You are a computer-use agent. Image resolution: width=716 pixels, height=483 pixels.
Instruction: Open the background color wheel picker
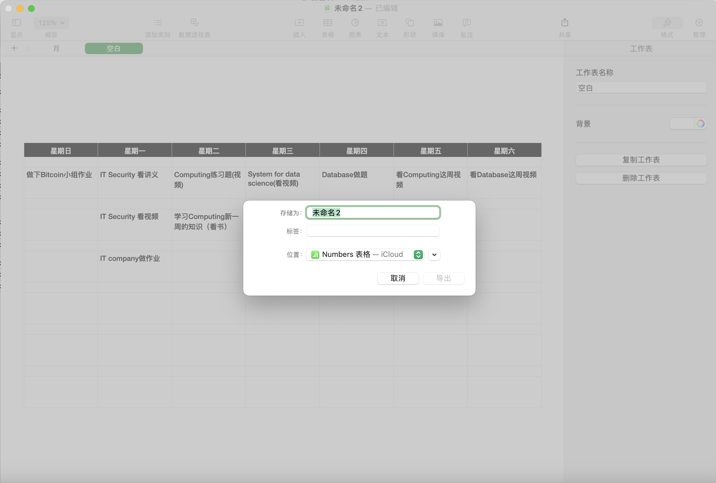point(700,124)
